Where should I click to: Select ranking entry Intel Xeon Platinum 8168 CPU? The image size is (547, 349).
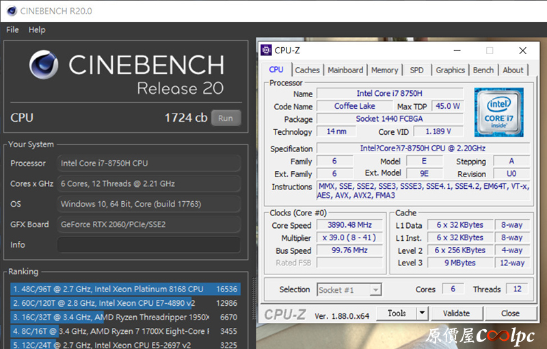coord(125,289)
